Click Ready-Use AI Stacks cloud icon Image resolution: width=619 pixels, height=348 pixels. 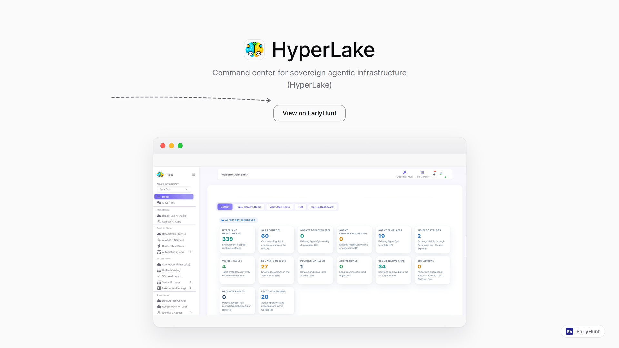coord(159,216)
